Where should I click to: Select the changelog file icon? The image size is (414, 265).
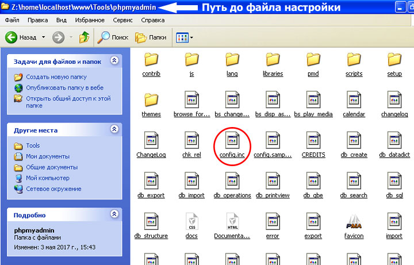pyautogui.click(x=394, y=99)
